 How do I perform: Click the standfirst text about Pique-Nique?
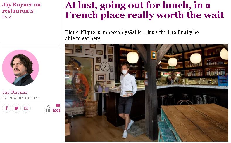click(132, 35)
